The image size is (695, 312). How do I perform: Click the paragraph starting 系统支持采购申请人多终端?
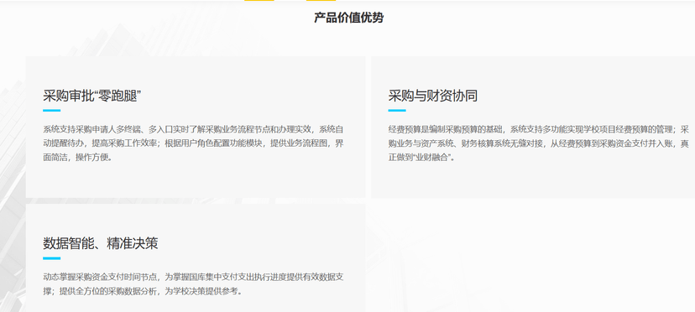click(x=193, y=143)
